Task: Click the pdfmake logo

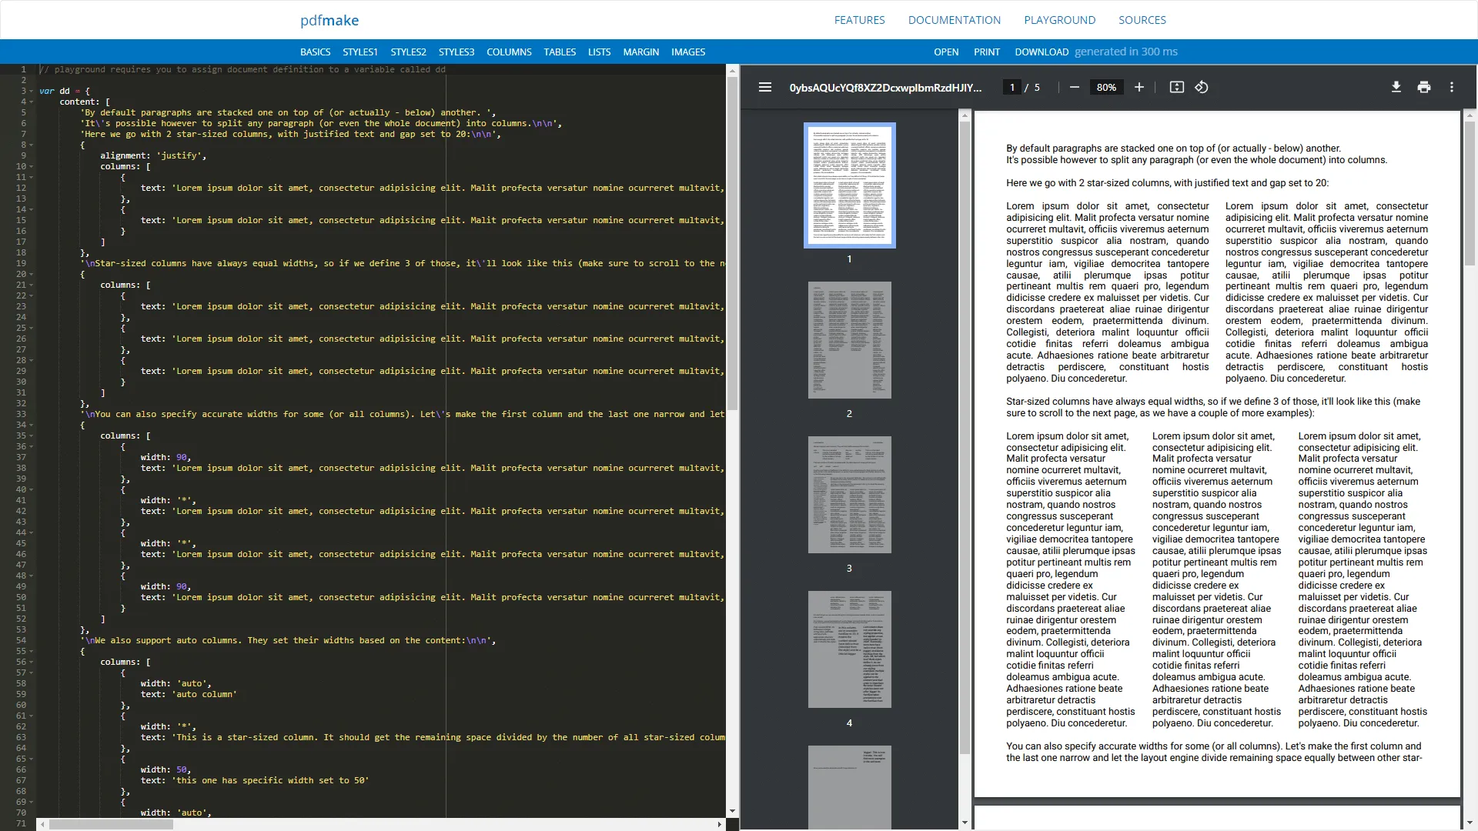Action: [x=329, y=20]
